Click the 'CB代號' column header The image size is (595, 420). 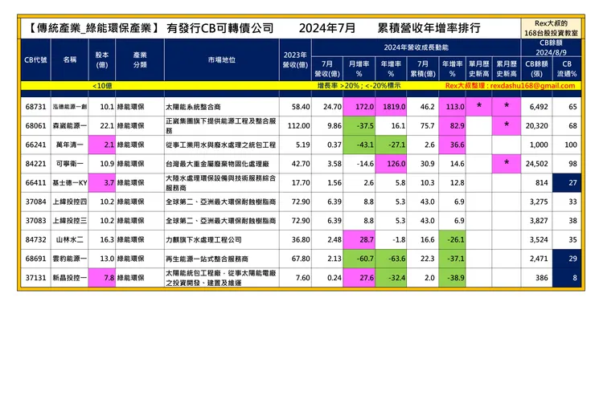(35, 60)
